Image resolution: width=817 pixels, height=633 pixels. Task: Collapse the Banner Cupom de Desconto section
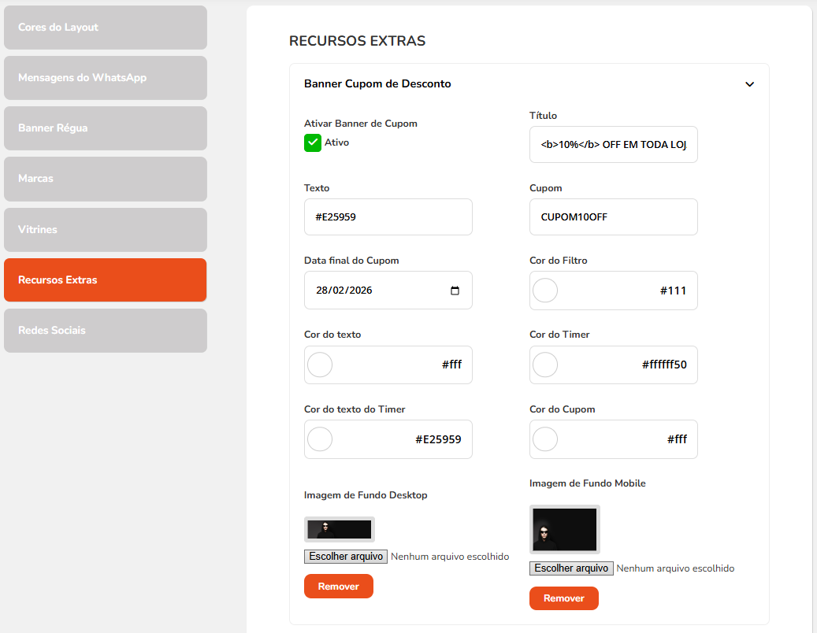point(749,84)
